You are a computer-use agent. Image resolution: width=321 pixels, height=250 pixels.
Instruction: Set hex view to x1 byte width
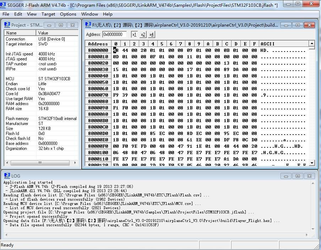[x=134, y=34]
